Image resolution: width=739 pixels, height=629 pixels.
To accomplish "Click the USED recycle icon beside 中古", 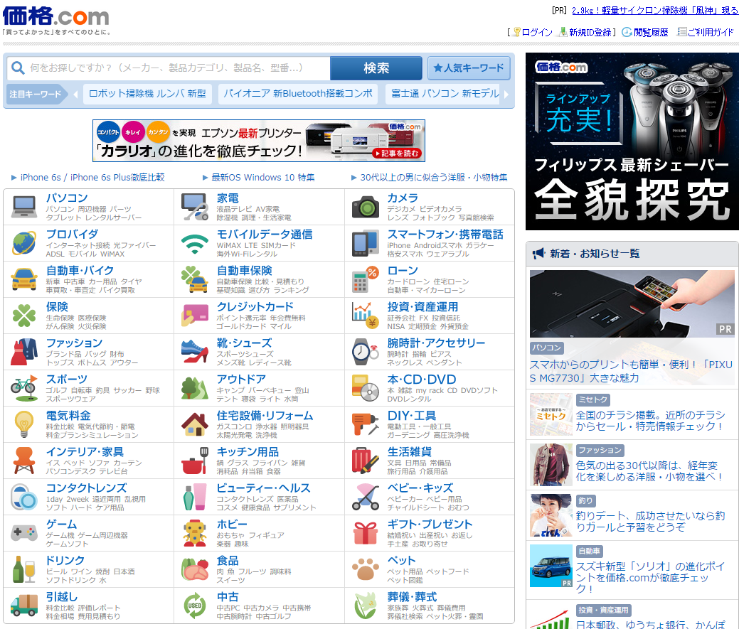I will point(195,606).
